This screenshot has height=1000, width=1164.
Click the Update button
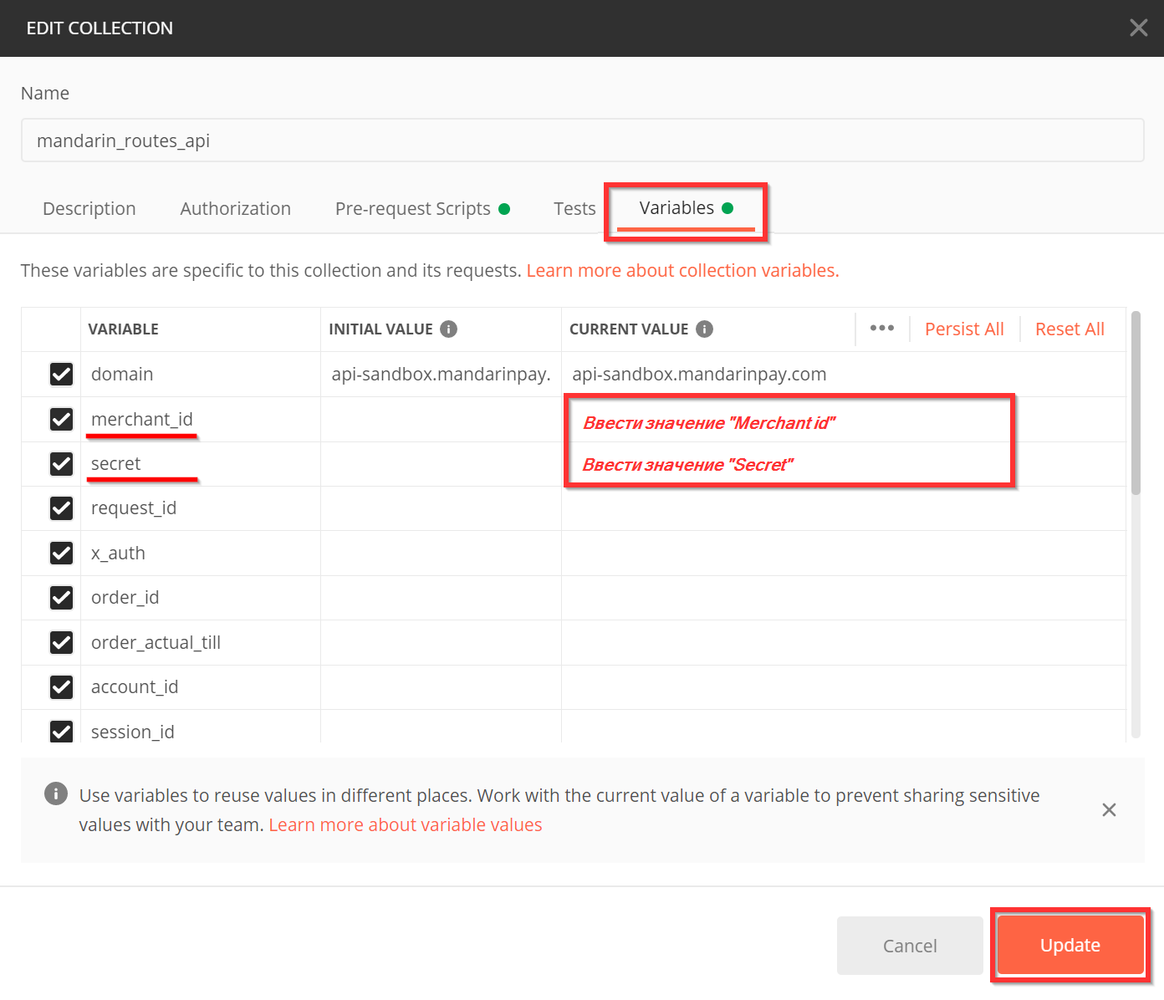[1070, 946]
